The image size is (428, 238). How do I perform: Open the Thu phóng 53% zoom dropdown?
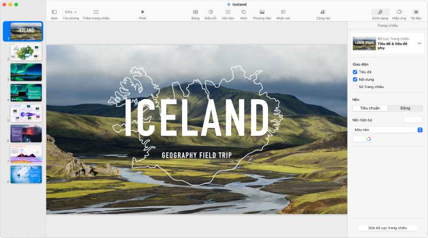[x=70, y=12]
